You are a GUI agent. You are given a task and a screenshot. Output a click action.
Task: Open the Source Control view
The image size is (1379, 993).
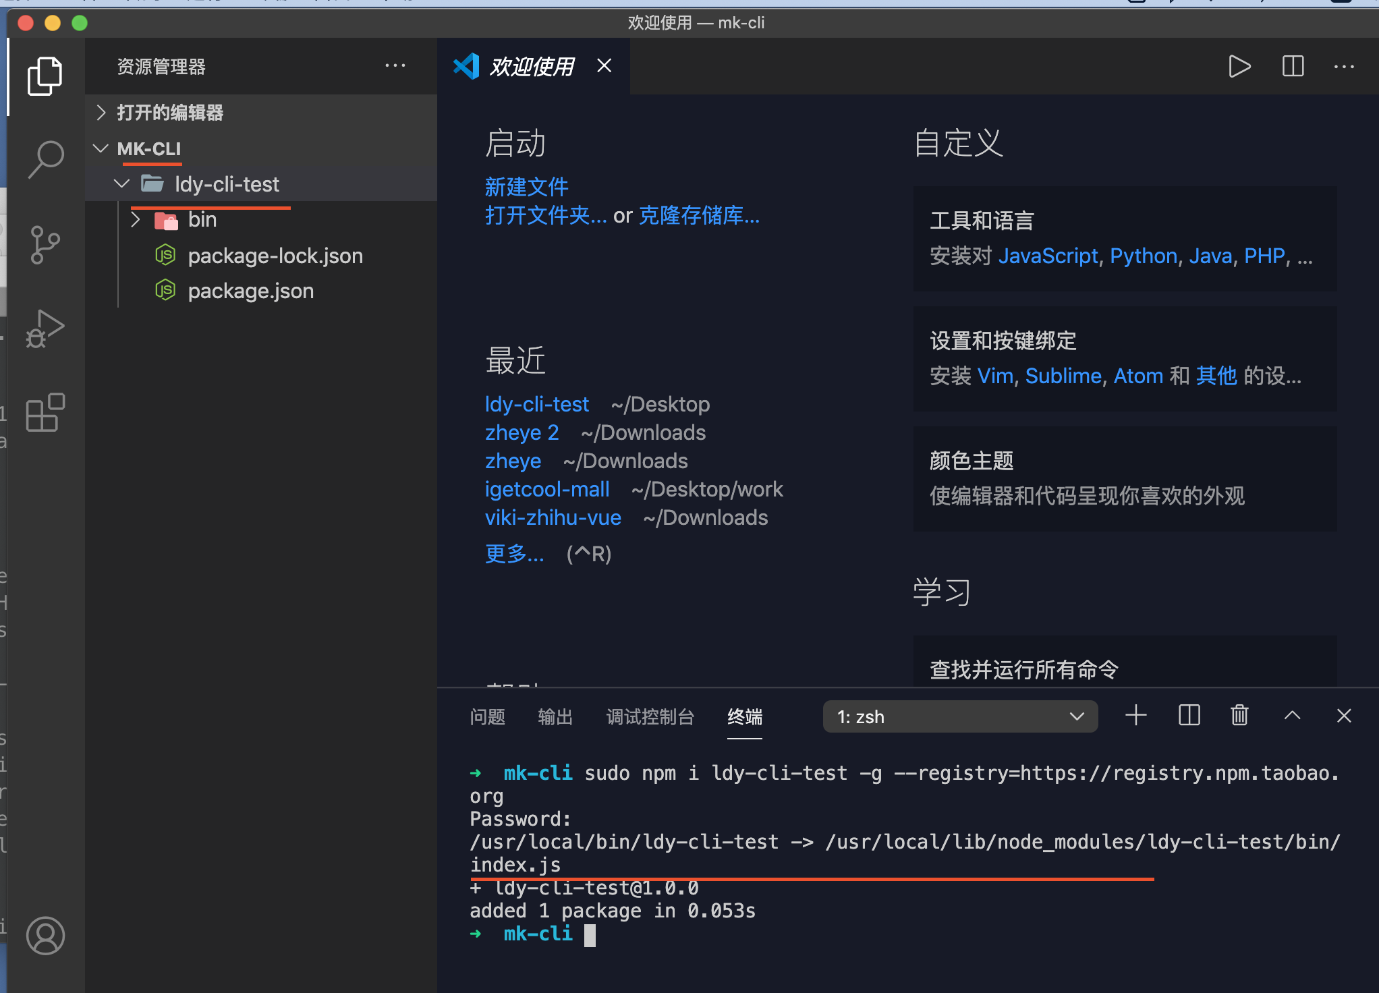(x=45, y=244)
